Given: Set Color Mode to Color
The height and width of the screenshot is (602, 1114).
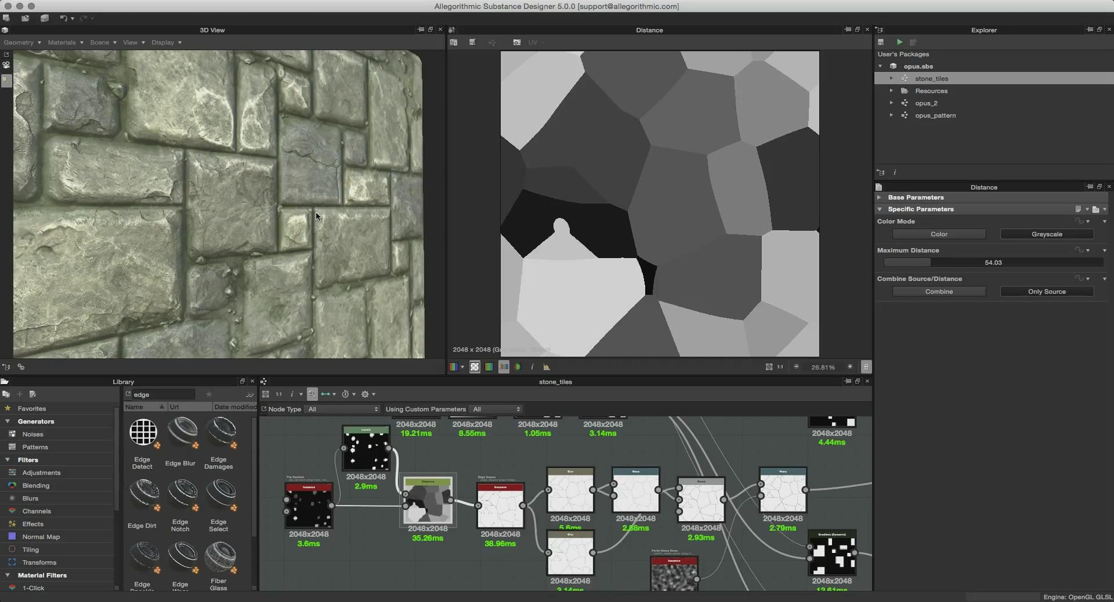Looking at the screenshot, I should (938, 234).
